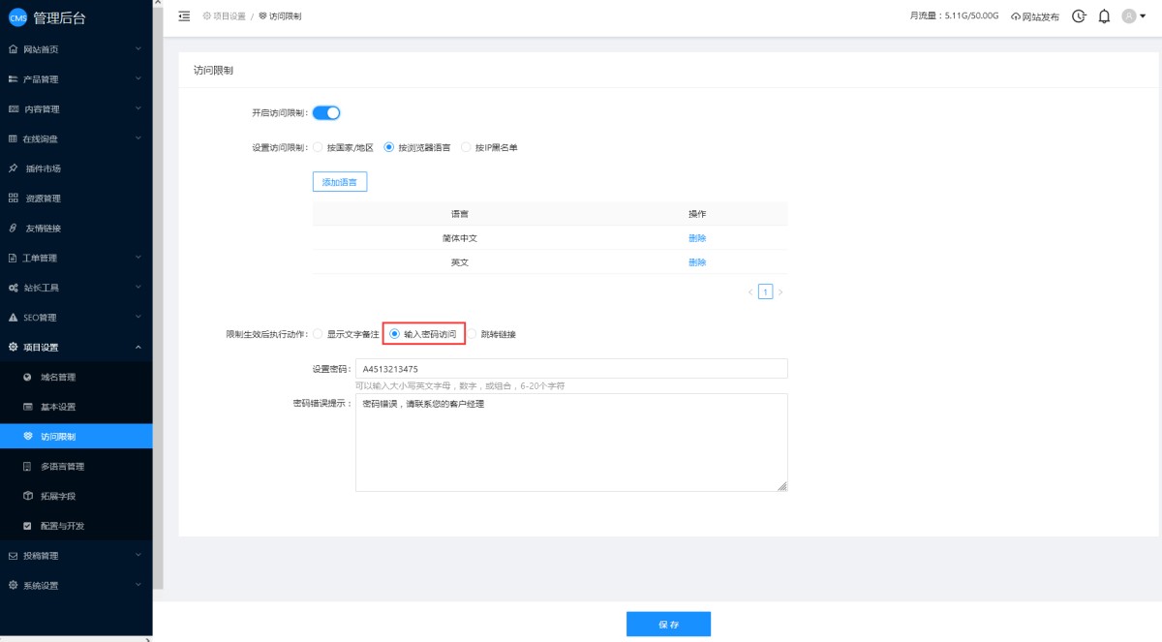Open 域名管理 submenu item

pyautogui.click(x=58, y=378)
